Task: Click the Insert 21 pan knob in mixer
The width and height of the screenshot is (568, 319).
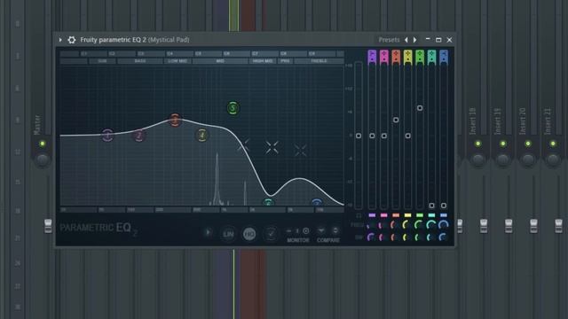Action: (553, 159)
